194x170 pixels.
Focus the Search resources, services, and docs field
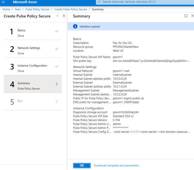[x=145, y=2]
